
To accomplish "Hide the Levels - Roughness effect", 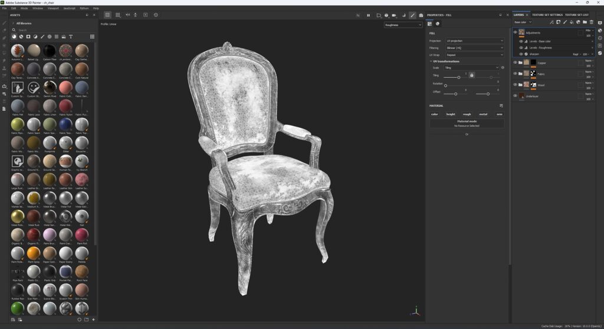I will (x=521, y=48).
